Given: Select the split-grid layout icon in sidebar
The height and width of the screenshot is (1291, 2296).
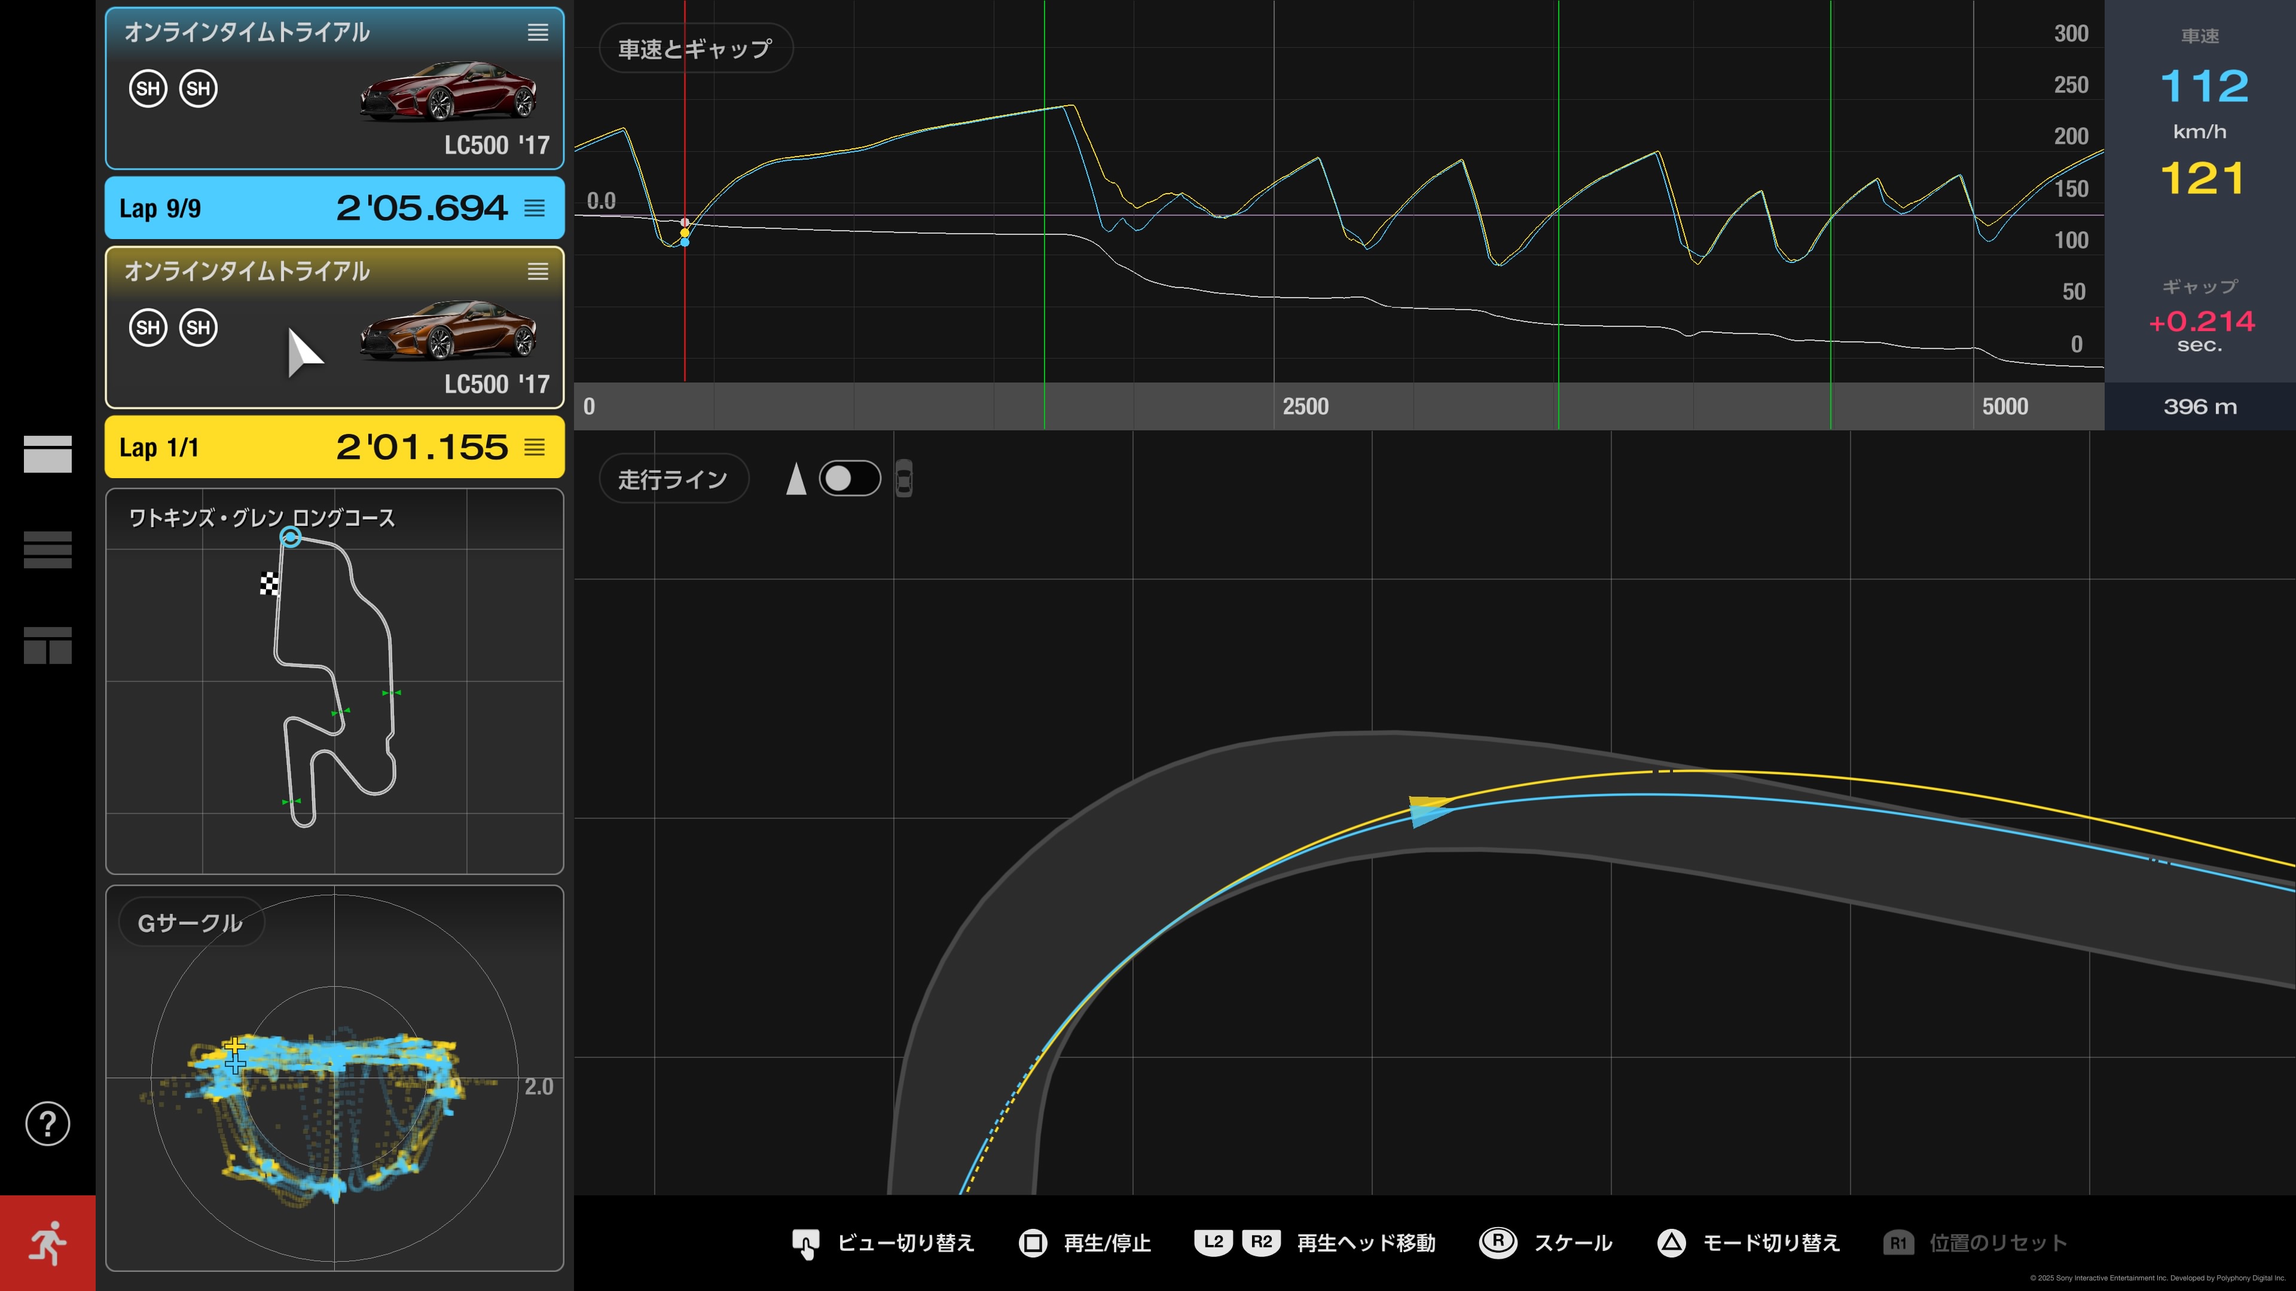Looking at the screenshot, I should (x=47, y=645).
